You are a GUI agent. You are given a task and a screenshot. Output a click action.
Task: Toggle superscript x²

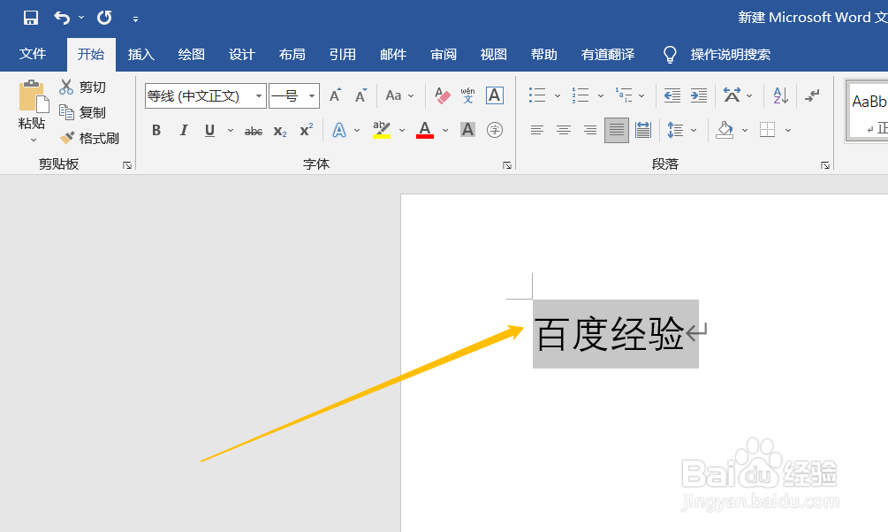307,130
